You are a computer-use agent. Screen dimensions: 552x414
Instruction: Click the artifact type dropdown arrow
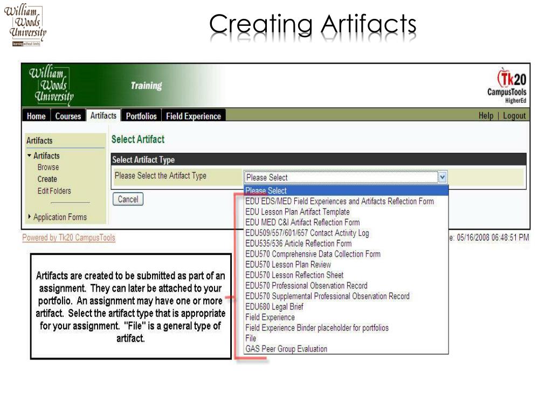(443, 177)
